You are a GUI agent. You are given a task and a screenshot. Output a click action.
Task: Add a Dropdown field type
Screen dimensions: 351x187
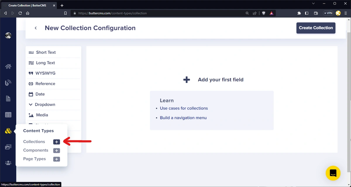click(x=53, y=105)
